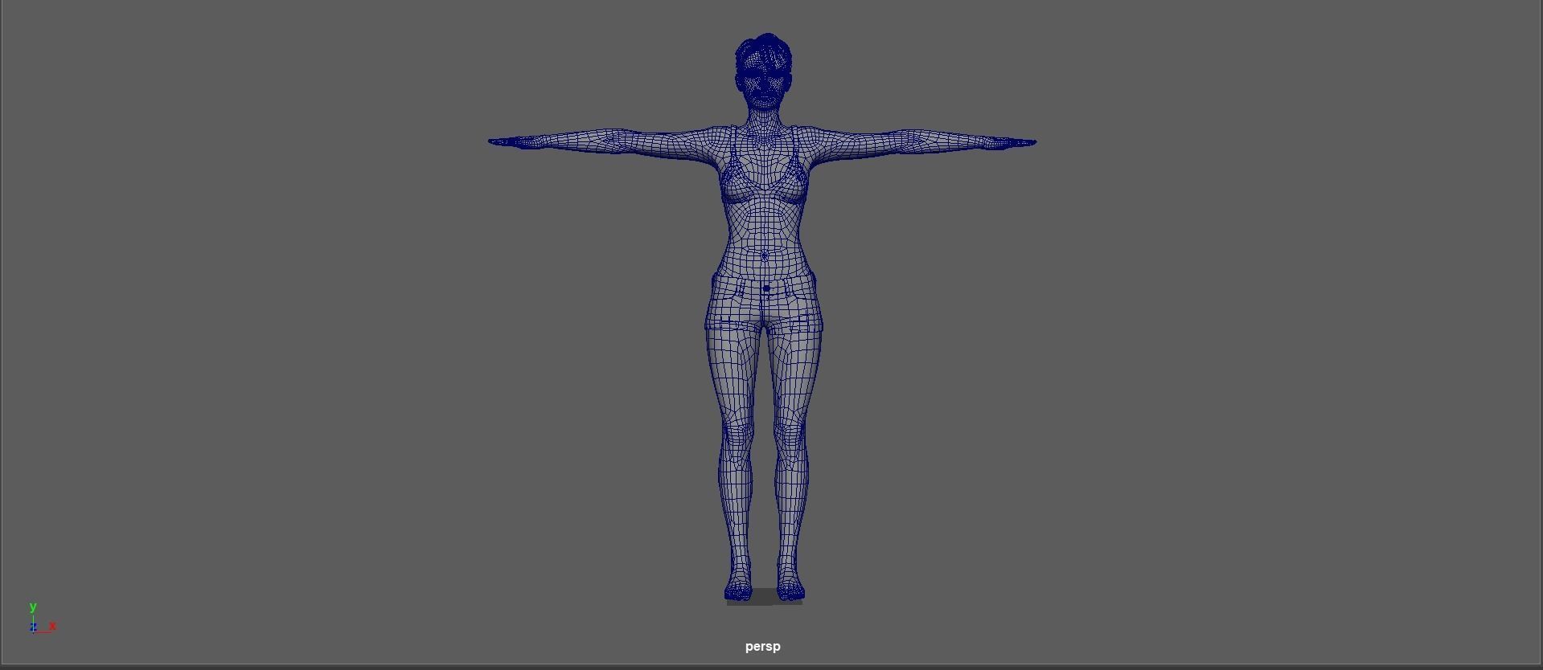The height and width of the screenshot is (670, 1543).
Task: Click the persp camera name label
Action: pos(762,647)
